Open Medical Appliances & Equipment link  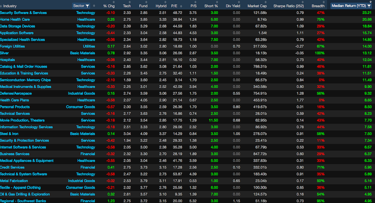click(27, 161)
